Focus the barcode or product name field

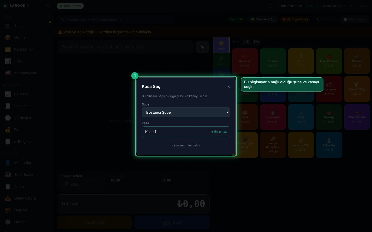pyautogui.click(x=126, y=47)
